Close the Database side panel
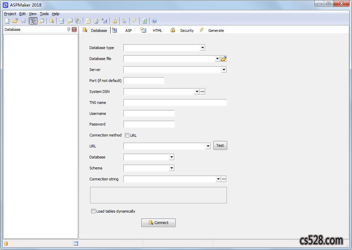 tap(74, 29)
